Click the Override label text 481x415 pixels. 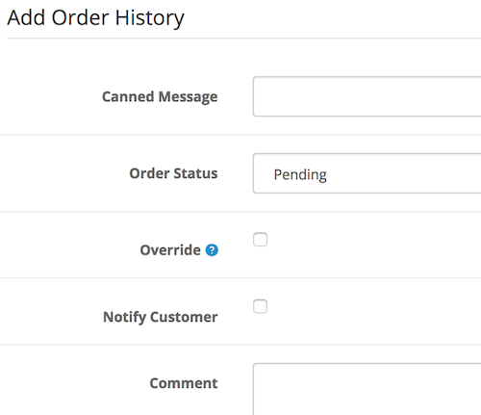pyautogui.click(x=170, y=250)
